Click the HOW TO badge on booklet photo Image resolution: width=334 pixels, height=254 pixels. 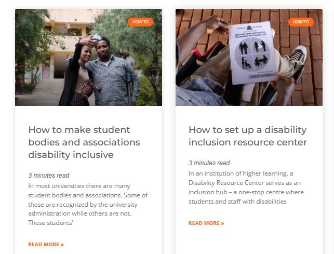(x=301, y=22)
